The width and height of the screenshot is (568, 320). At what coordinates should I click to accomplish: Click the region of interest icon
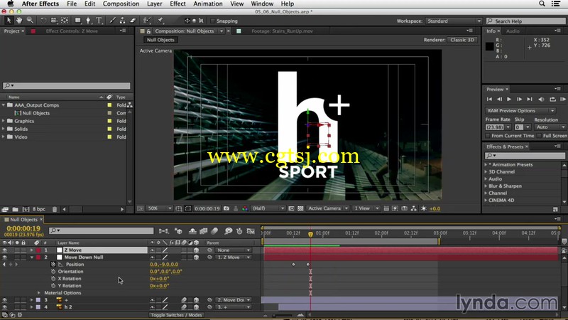click(187, 208)
